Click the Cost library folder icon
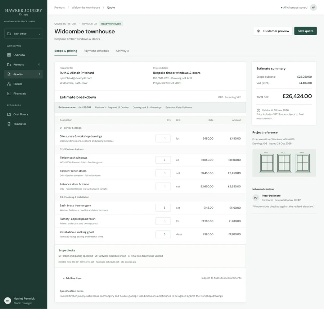 [9, 114]
